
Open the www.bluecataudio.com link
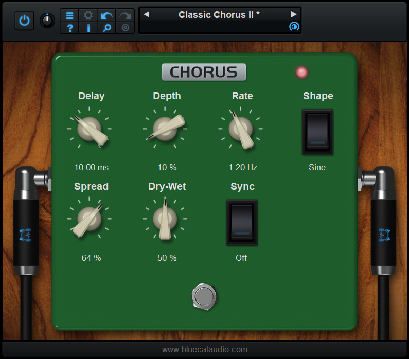click(x=205, y=349)
